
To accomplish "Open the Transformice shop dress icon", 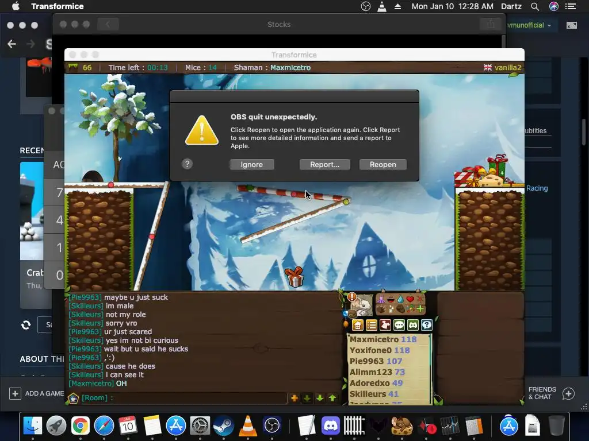I will click(x=385, y=325).
